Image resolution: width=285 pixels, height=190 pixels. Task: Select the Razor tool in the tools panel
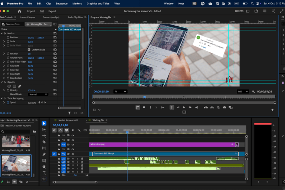44,142
